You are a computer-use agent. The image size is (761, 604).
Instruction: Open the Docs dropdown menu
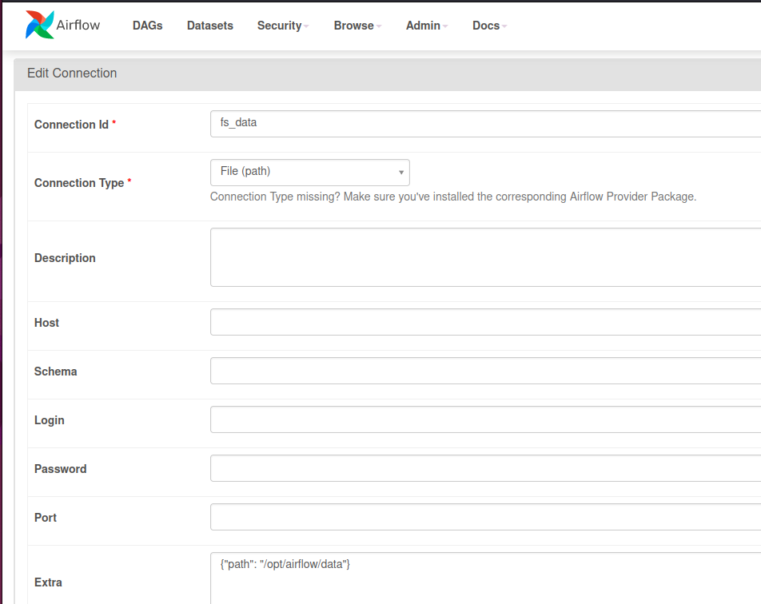coord(490,26)
